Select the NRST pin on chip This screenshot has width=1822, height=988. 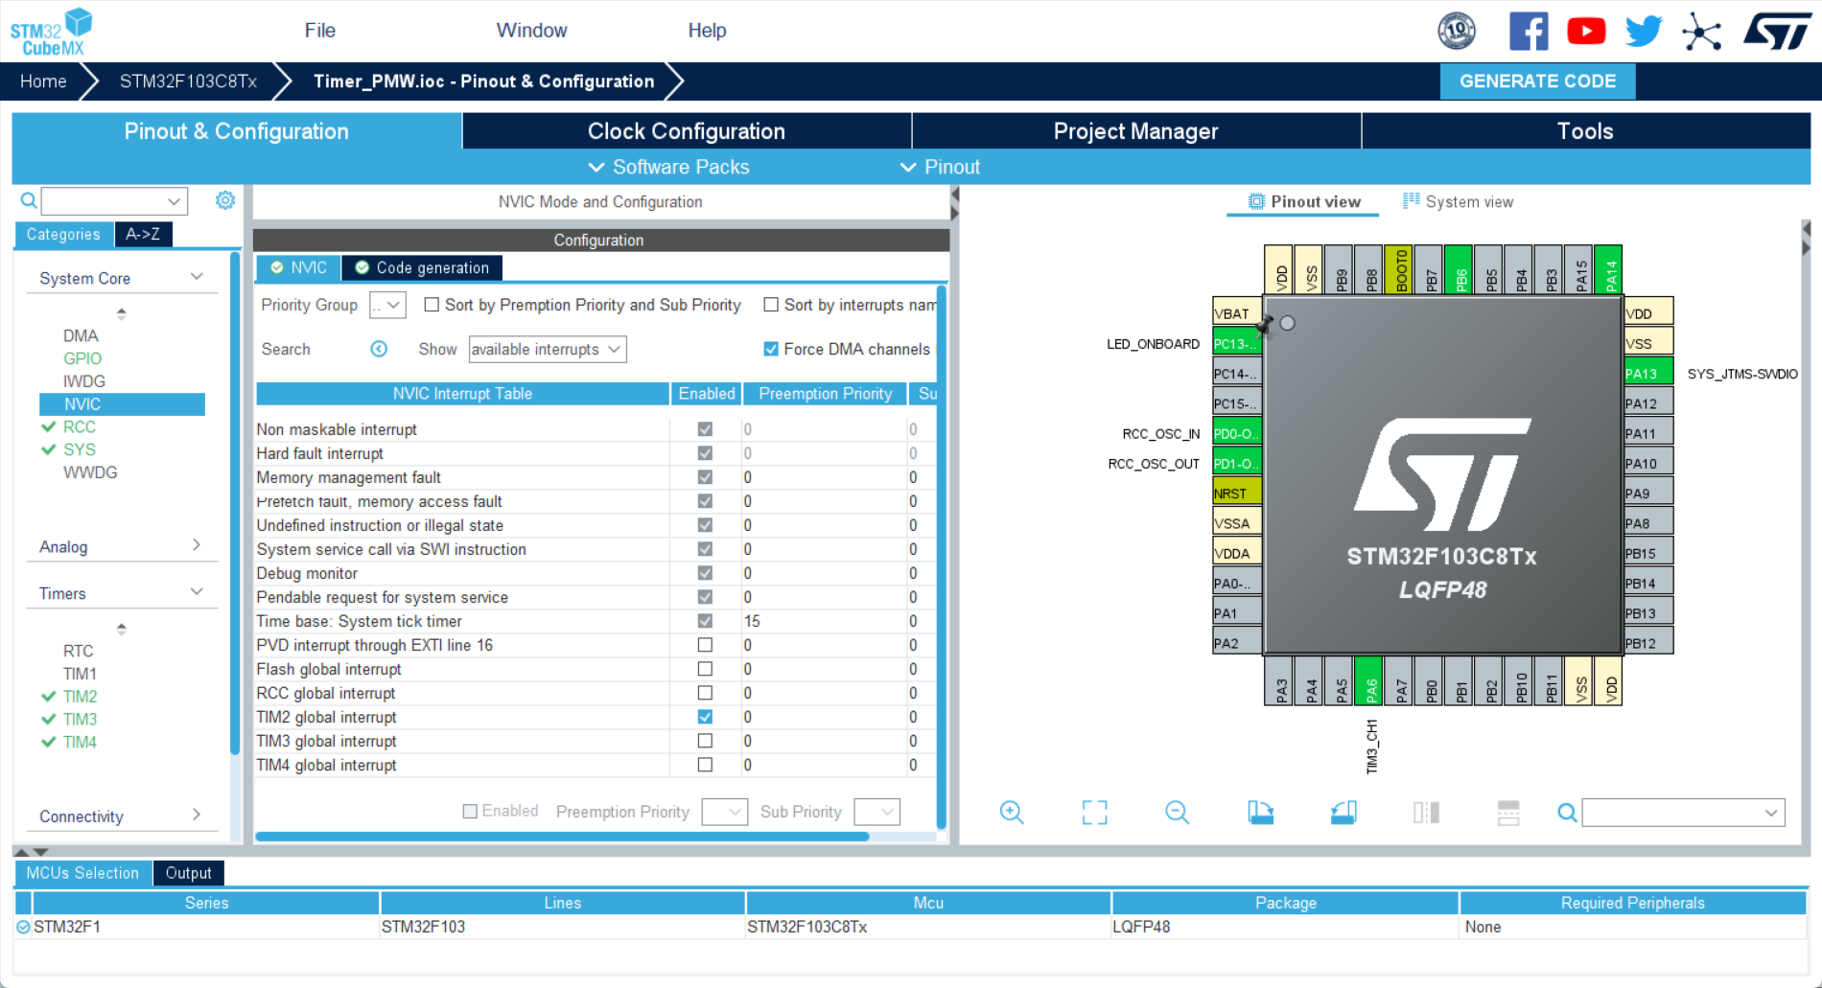1236,494
